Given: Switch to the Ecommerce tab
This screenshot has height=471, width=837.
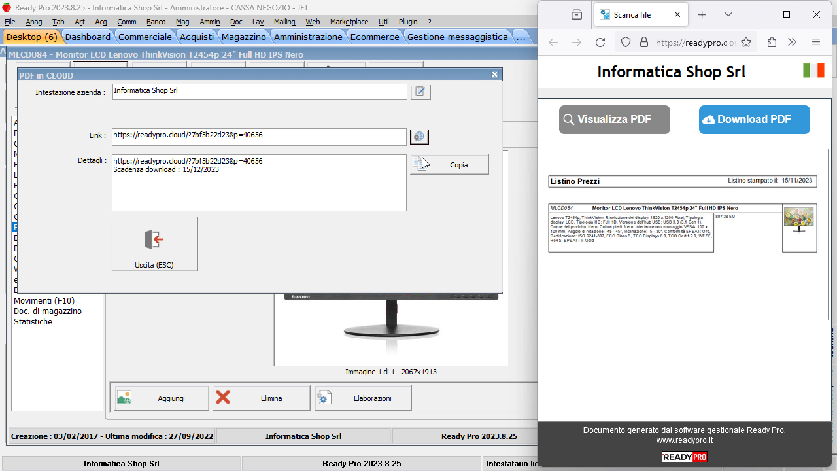Looking at the screenshot, I should click(375, 37).
